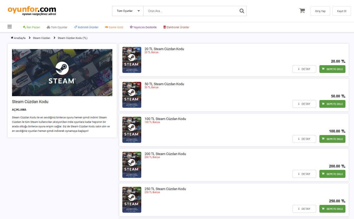
Task: Focus the Ürün Ara search field
Action: [x=191, y=11]
